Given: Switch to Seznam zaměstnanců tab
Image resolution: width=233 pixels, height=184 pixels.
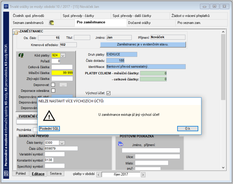Looking at the screenshot, I should click(x=43, y=23).
